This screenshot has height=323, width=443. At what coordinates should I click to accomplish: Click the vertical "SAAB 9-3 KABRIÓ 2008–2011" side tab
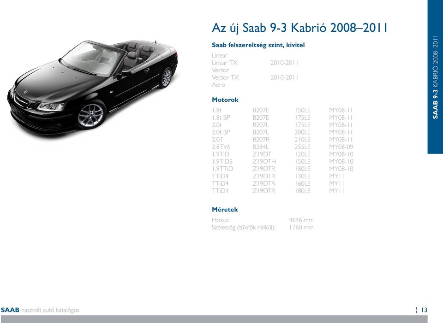(435, 77)
